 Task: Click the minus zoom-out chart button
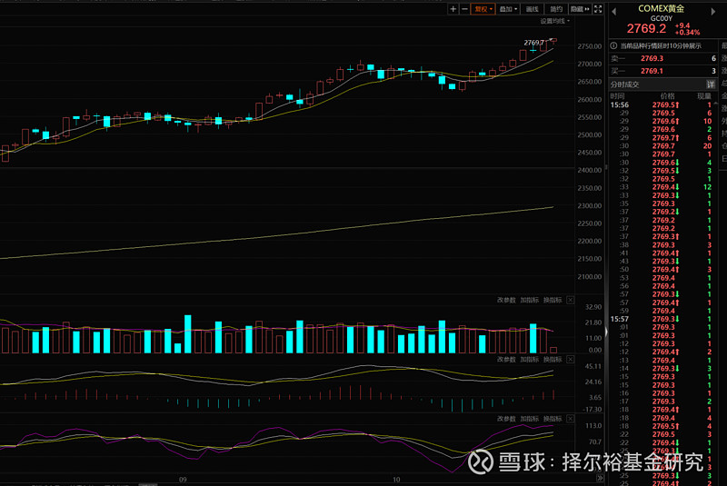coord(464,9)
